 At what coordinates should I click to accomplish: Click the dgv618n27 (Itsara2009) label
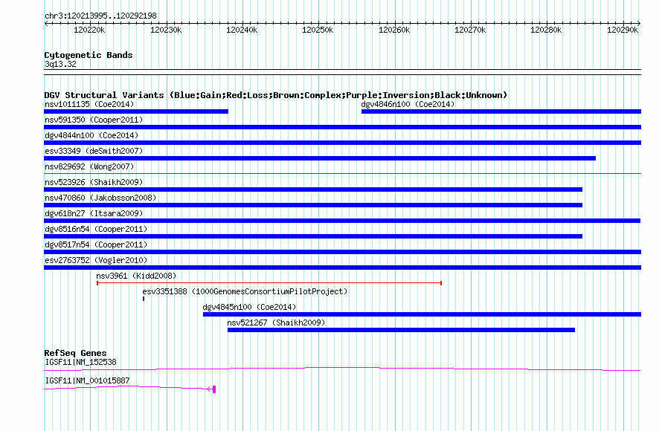(x=94, y=213)
